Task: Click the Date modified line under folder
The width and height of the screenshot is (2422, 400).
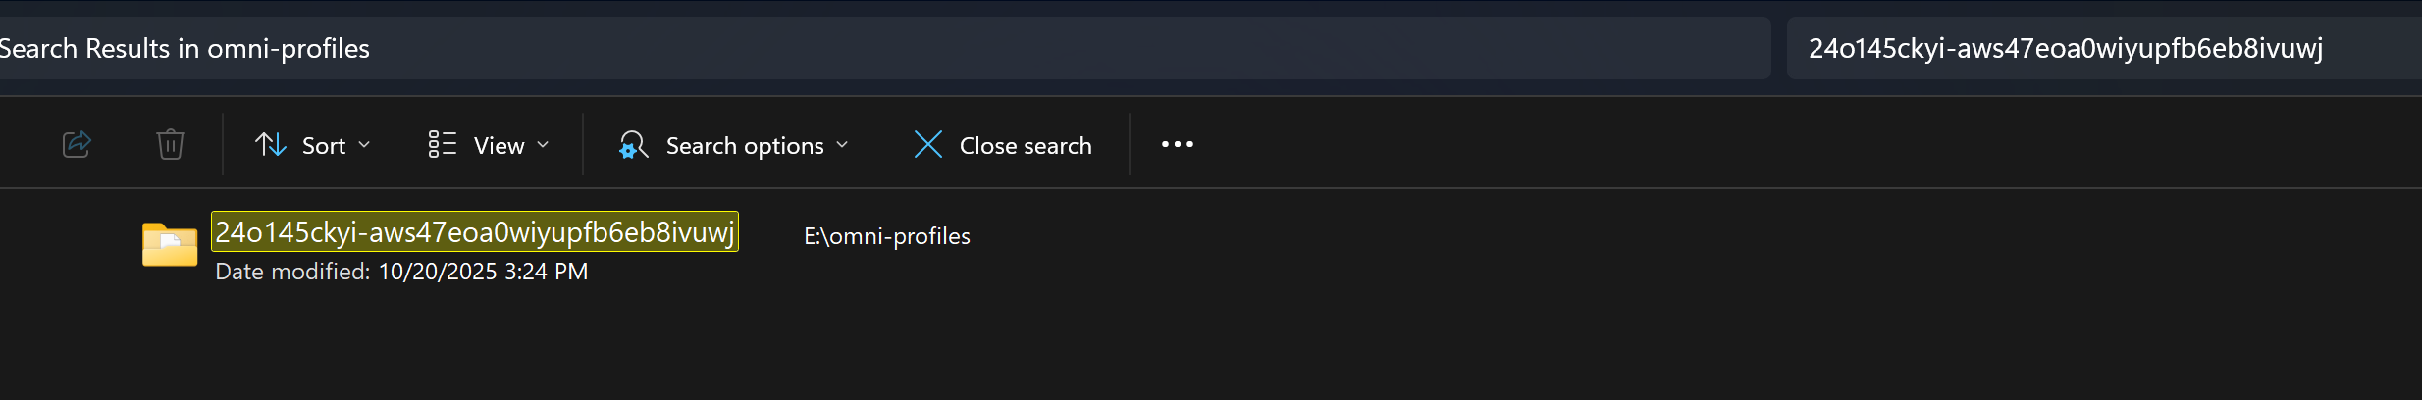Action: [x=401, y=272]
